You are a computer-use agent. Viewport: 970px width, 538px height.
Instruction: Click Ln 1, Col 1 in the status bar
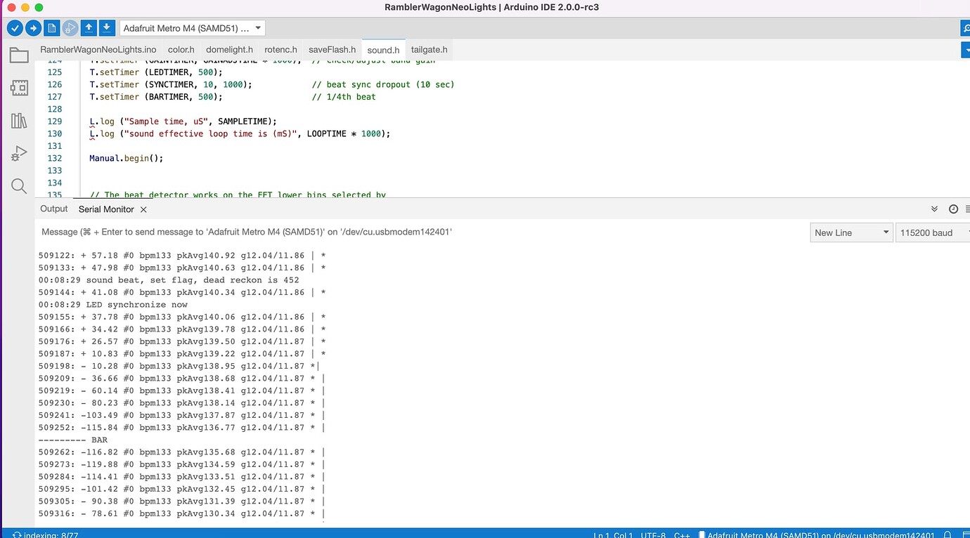(613, 534)
